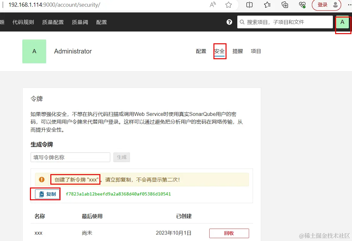The height and width of the screenshot is (241, 352).
Task: Open the 配置 item in top navigation bar
Action: point(102,22)
